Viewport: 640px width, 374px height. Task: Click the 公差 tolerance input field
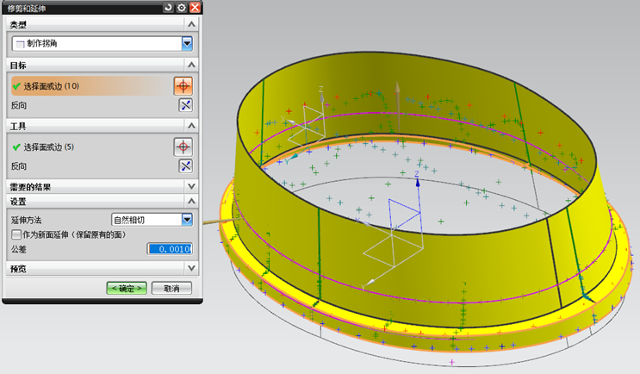coord(169,249)
